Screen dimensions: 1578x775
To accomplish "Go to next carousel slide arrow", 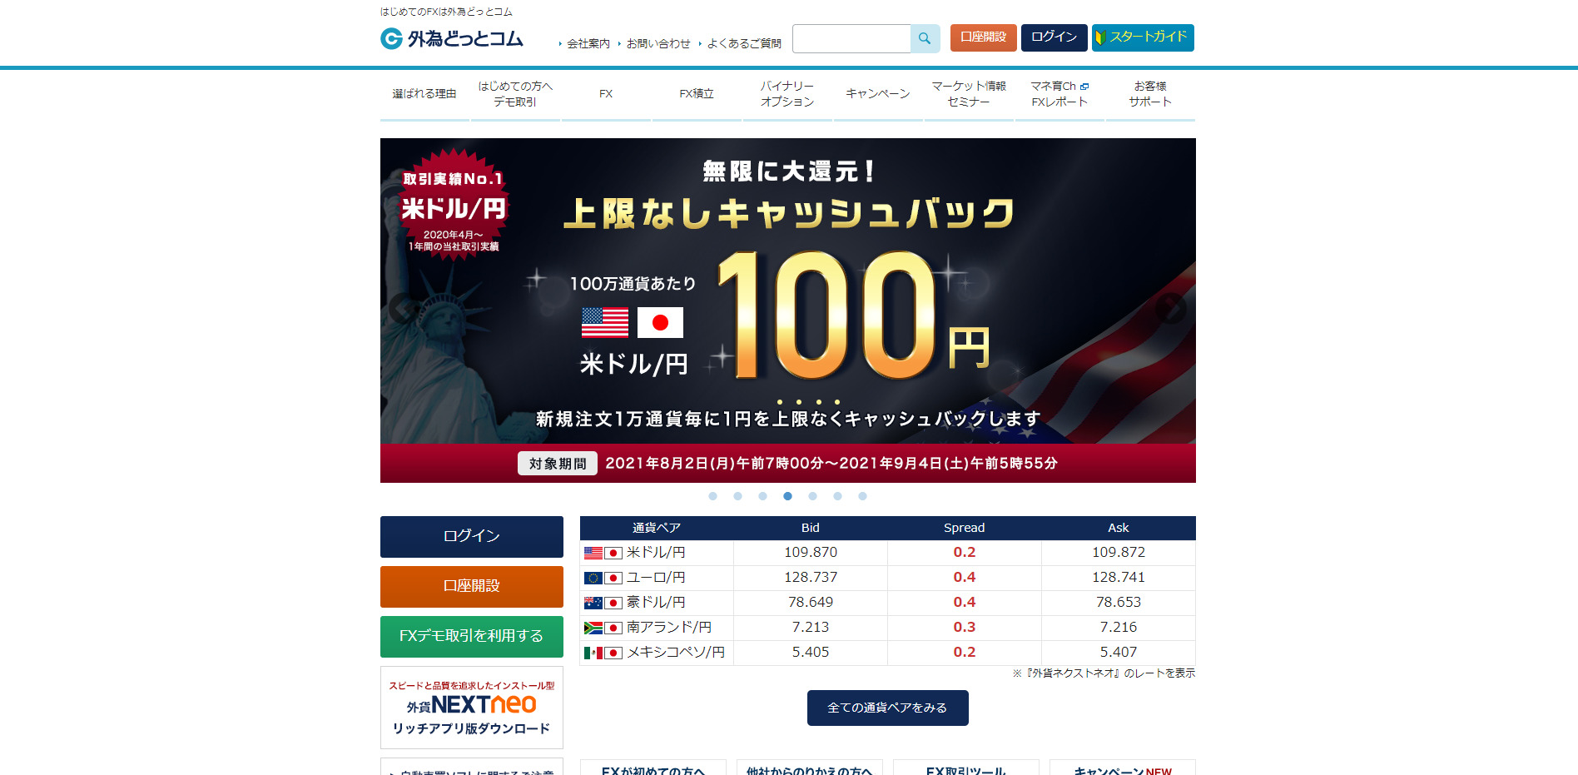I will (x=1171, y=309).
